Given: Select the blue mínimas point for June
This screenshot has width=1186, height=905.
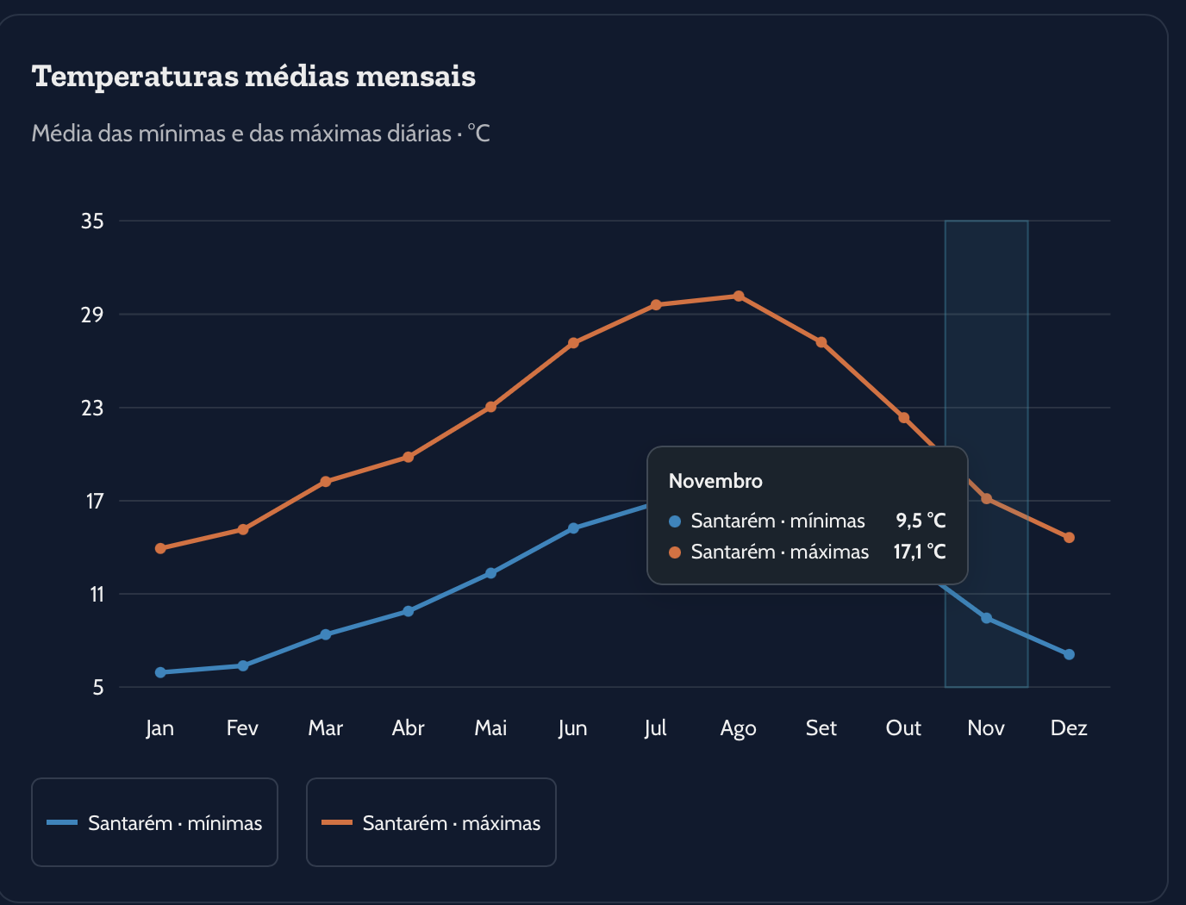Looking at the screenshot, I should (x=573, y=528).
